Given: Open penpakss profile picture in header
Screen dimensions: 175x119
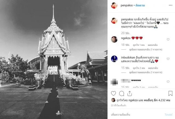Looking at the screenshot, I should tap(114, 5).
